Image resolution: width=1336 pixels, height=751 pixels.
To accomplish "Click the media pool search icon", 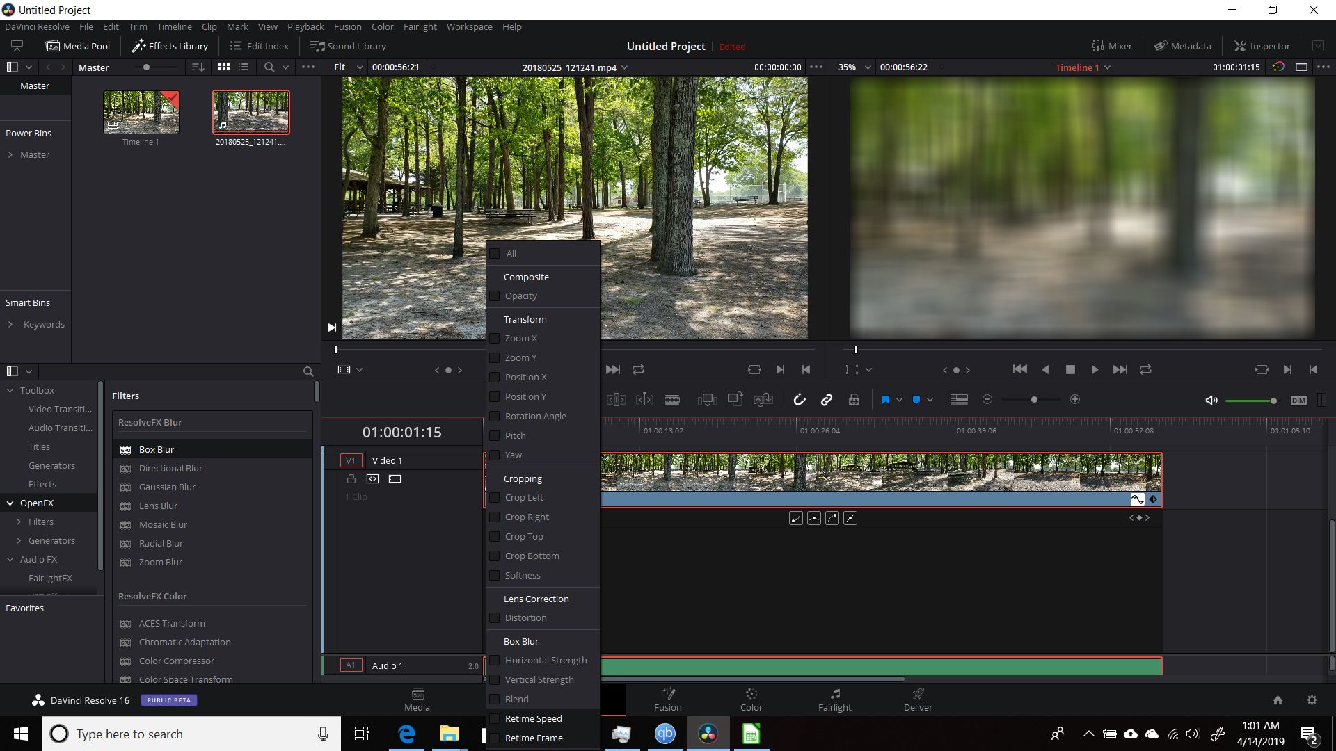I will (x=269, y=67).
